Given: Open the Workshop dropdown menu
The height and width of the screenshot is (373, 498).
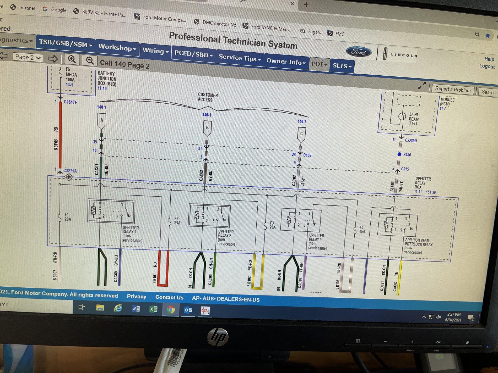Looking at the screenshot, I should tap(117, 47).
